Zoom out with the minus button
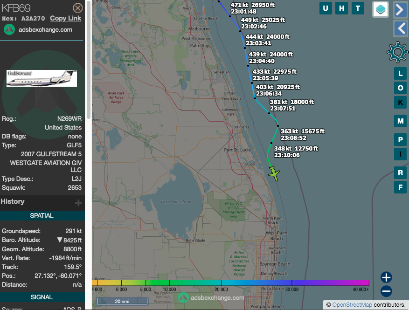Image resolution: width=409 pixels, height=310 pixels. click(386, 291)
